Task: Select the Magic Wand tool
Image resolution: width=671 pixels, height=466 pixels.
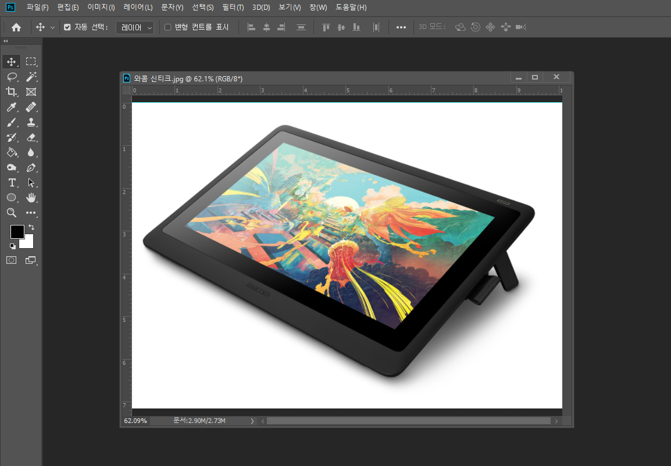Action: point(31,77)
